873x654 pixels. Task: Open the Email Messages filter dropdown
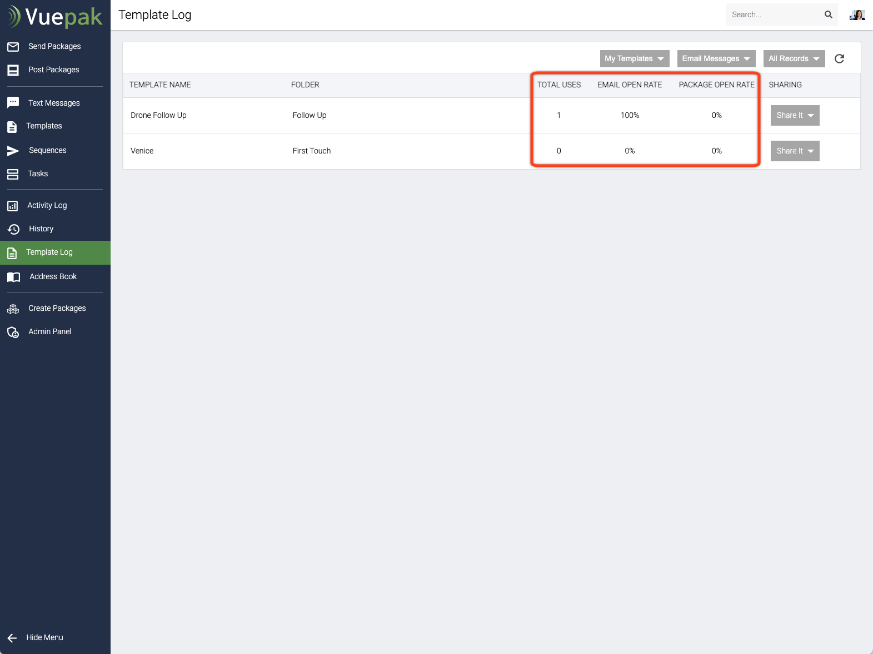(x=716, y=58)
